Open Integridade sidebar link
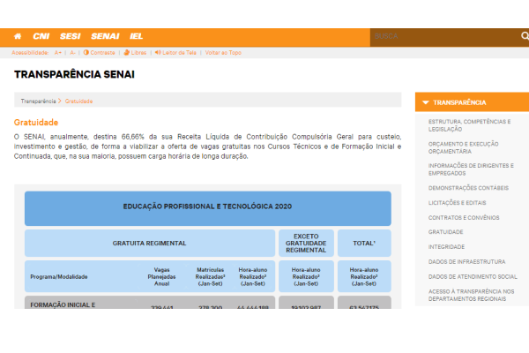529x353 pixels. coord(446,247)
